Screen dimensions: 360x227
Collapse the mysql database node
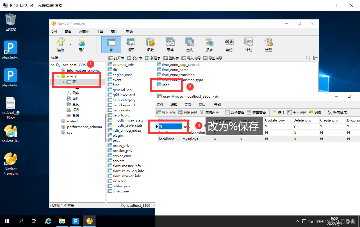click(x=58, y=76)
